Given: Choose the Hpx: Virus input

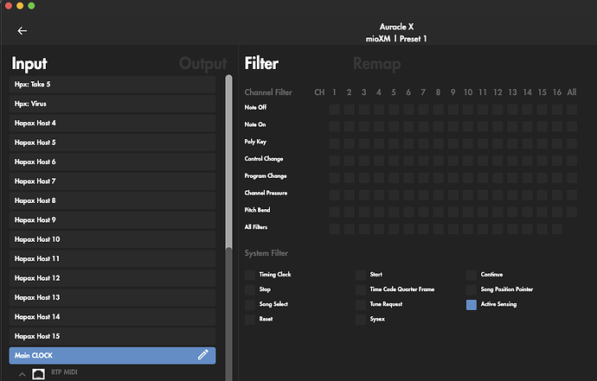Looking at the screenshot, I should pyautogui.click(x=112, y=104).
